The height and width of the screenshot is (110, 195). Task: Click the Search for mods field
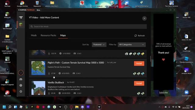tap(88, 27)
